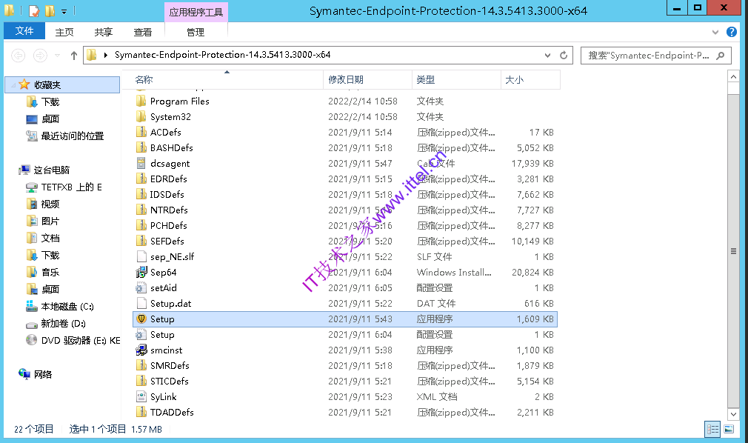748x443 pixels.
Task: Open the 管理 ribbon tab
Action: point(196,32)
